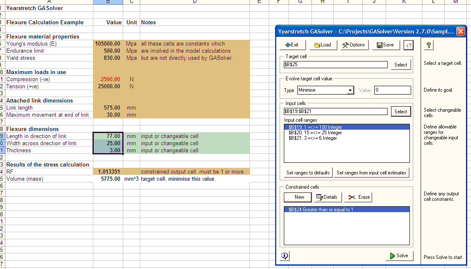Image resolution: width=471 pixels, height=269 pixels.
Task: Select Maximum movement value 30.00
Action: [x=108, y=115]
